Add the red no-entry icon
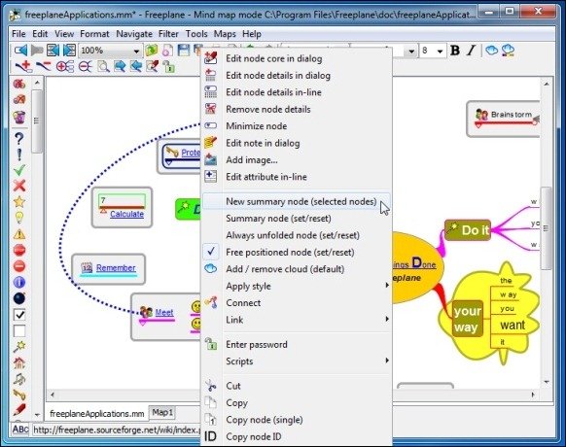Screen dimensions: 566x447 19,266
